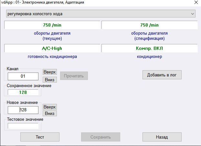Click current engine RPM value field
The height and width of the screenshot is (146, 201).
pyautogui.click(x=52, y=25)
